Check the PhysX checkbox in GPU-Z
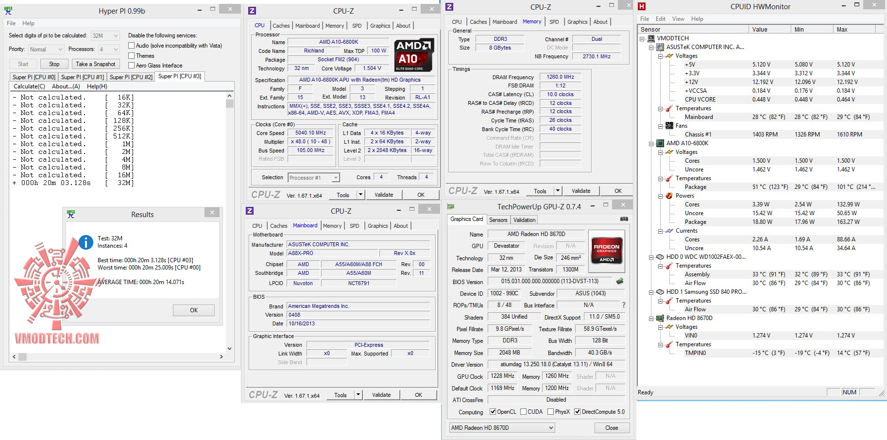This screenshot has width=887, height=440. tap(550, 412)
